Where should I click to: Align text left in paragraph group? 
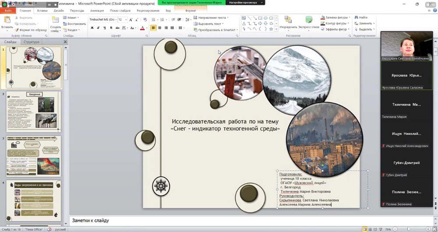pos(154,28)
